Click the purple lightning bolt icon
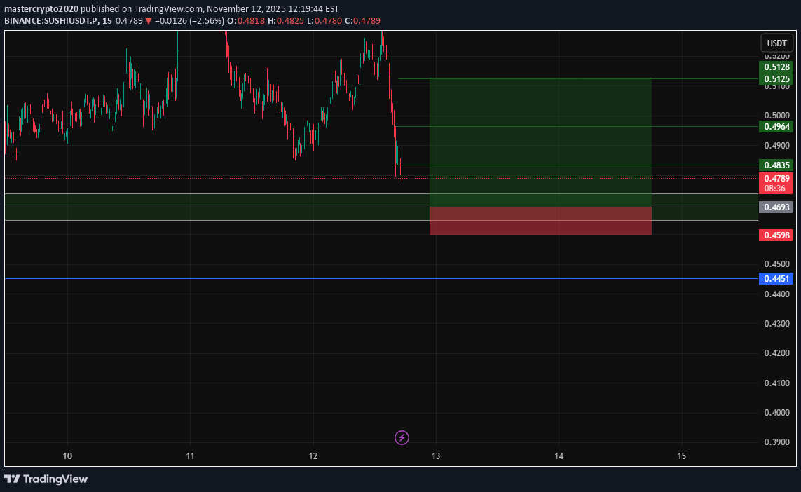This screenshot has width=801, height=492. click(x=402, y=438)
